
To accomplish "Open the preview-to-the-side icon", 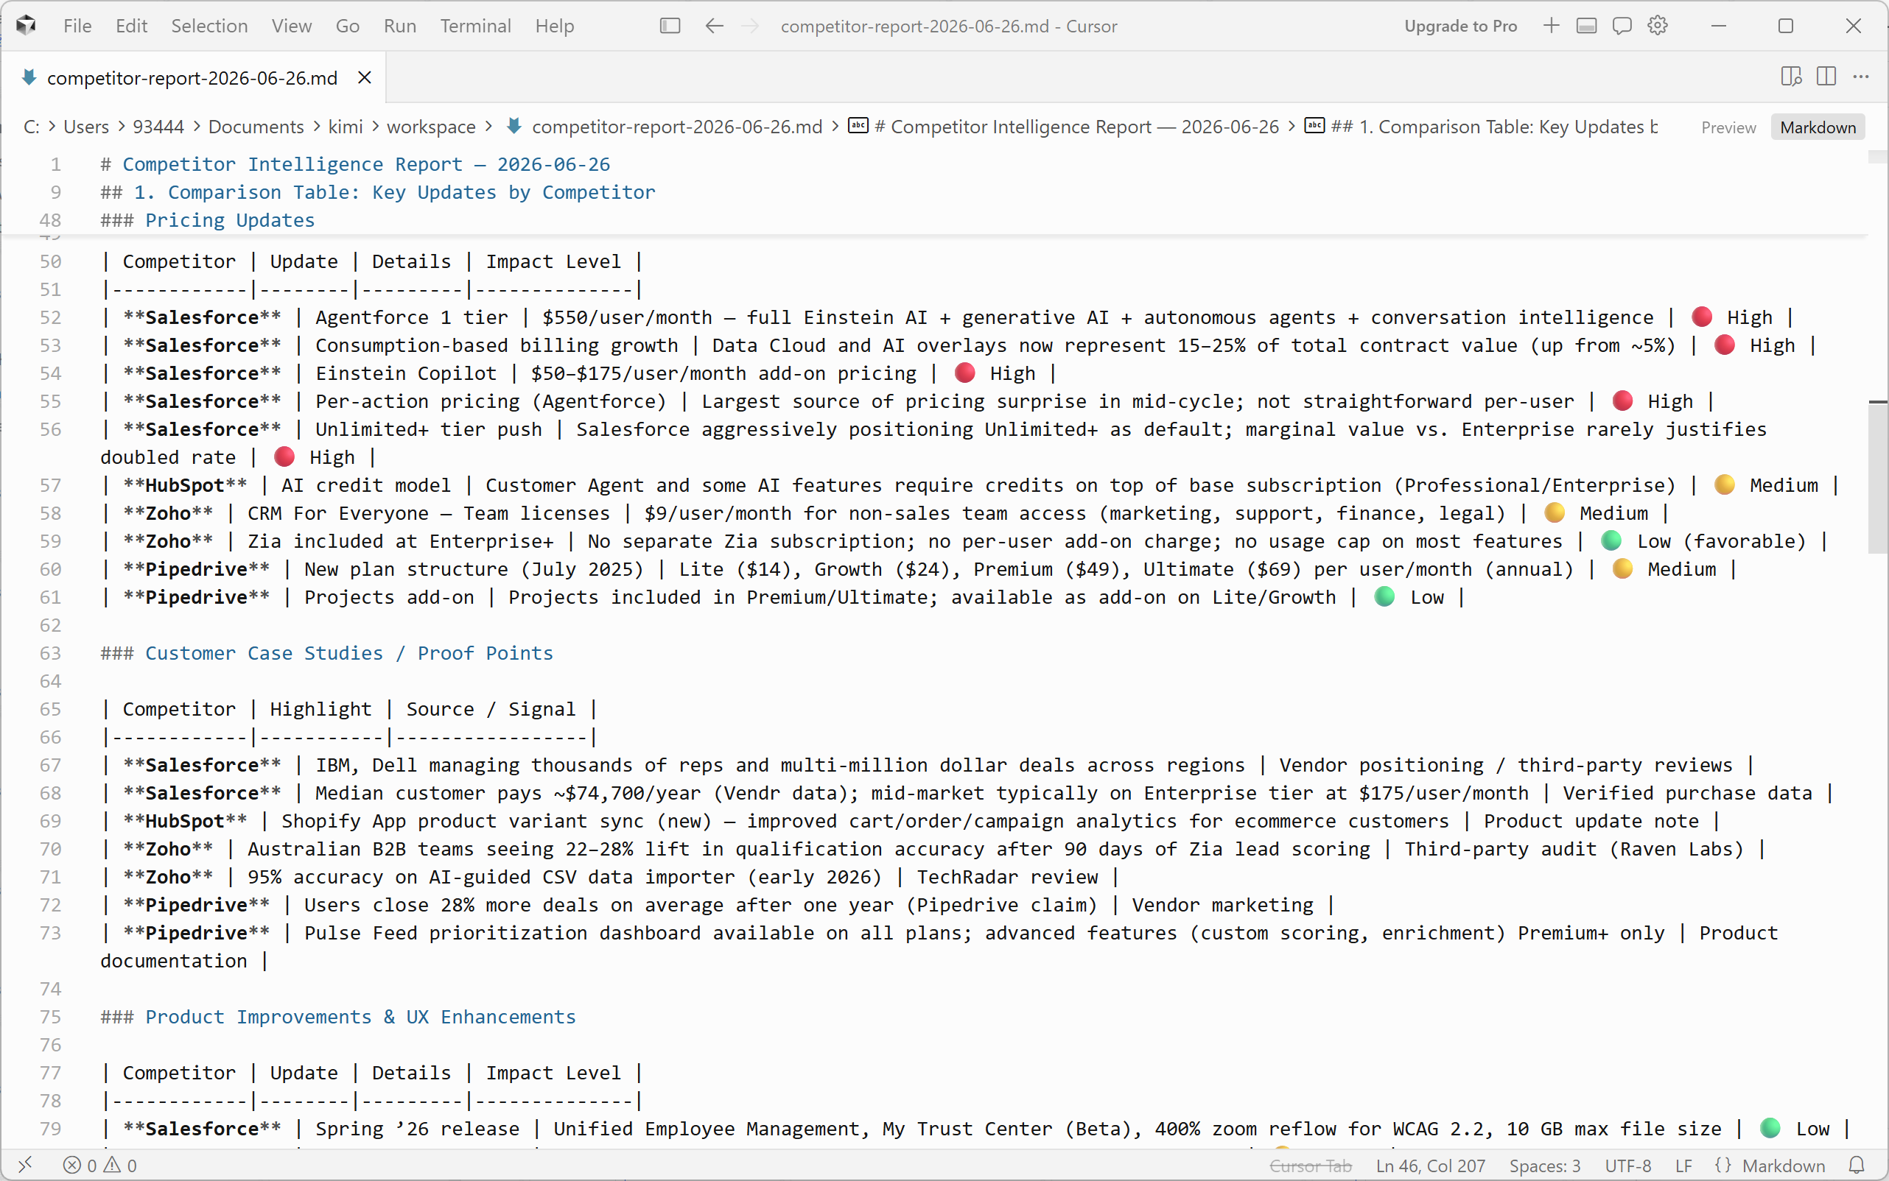I will coord(1791,77).
